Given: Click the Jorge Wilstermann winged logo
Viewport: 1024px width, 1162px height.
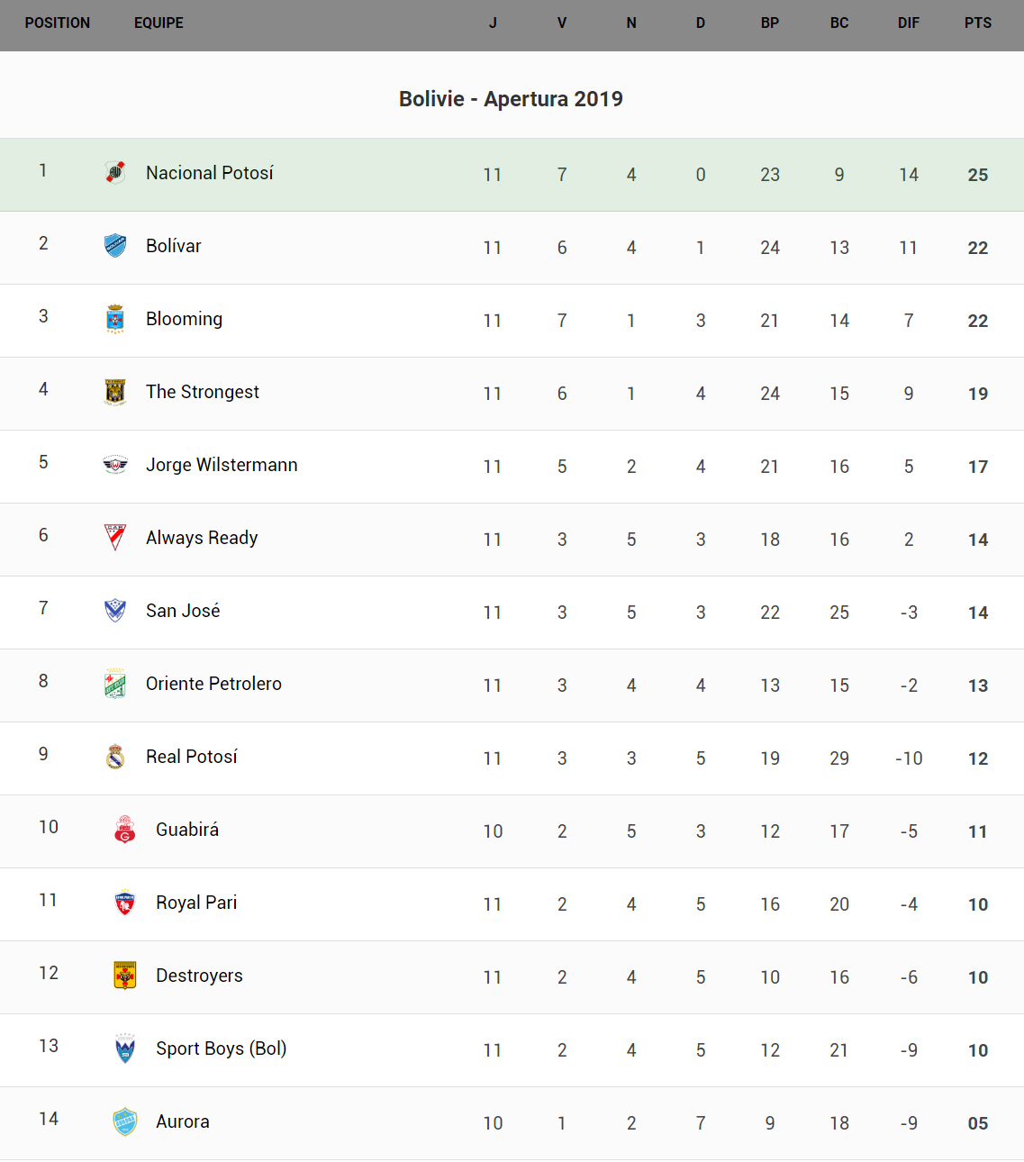Looking at the screenshot, I should pos(115,465).
